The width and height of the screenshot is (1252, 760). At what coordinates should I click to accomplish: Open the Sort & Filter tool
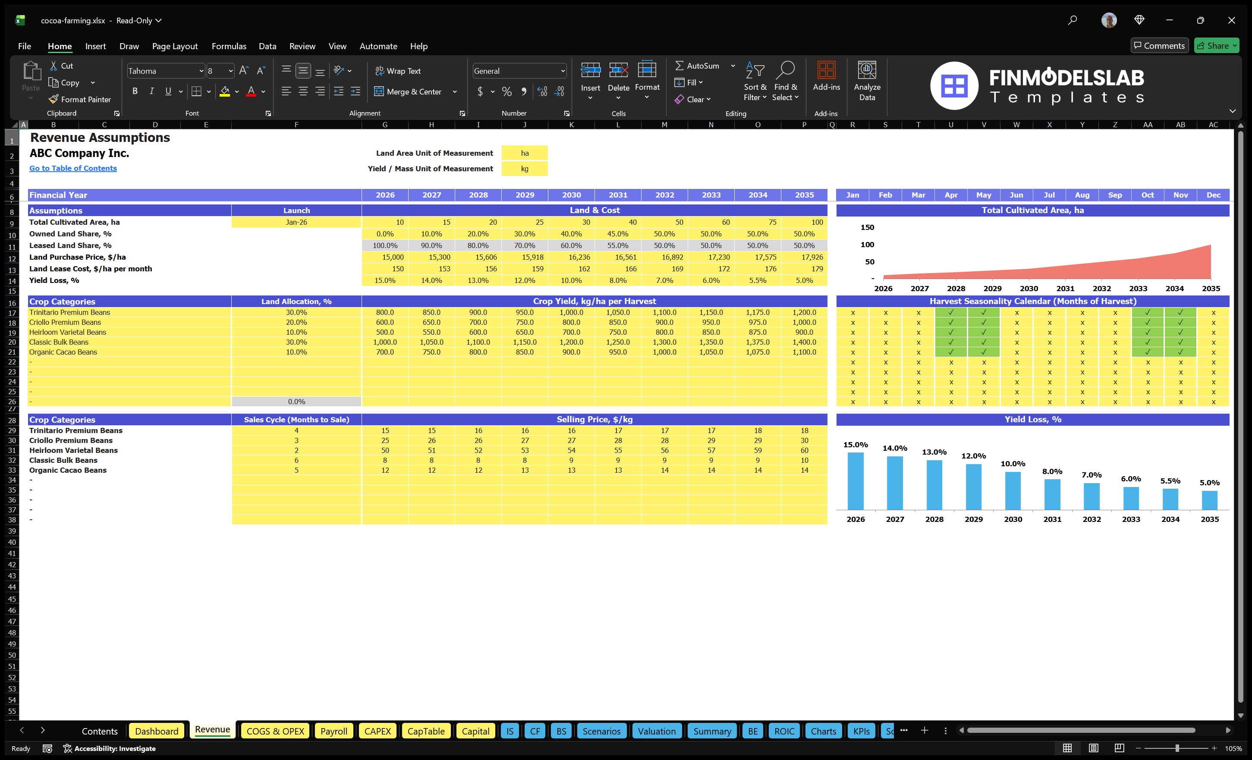[x=755, y=81]
